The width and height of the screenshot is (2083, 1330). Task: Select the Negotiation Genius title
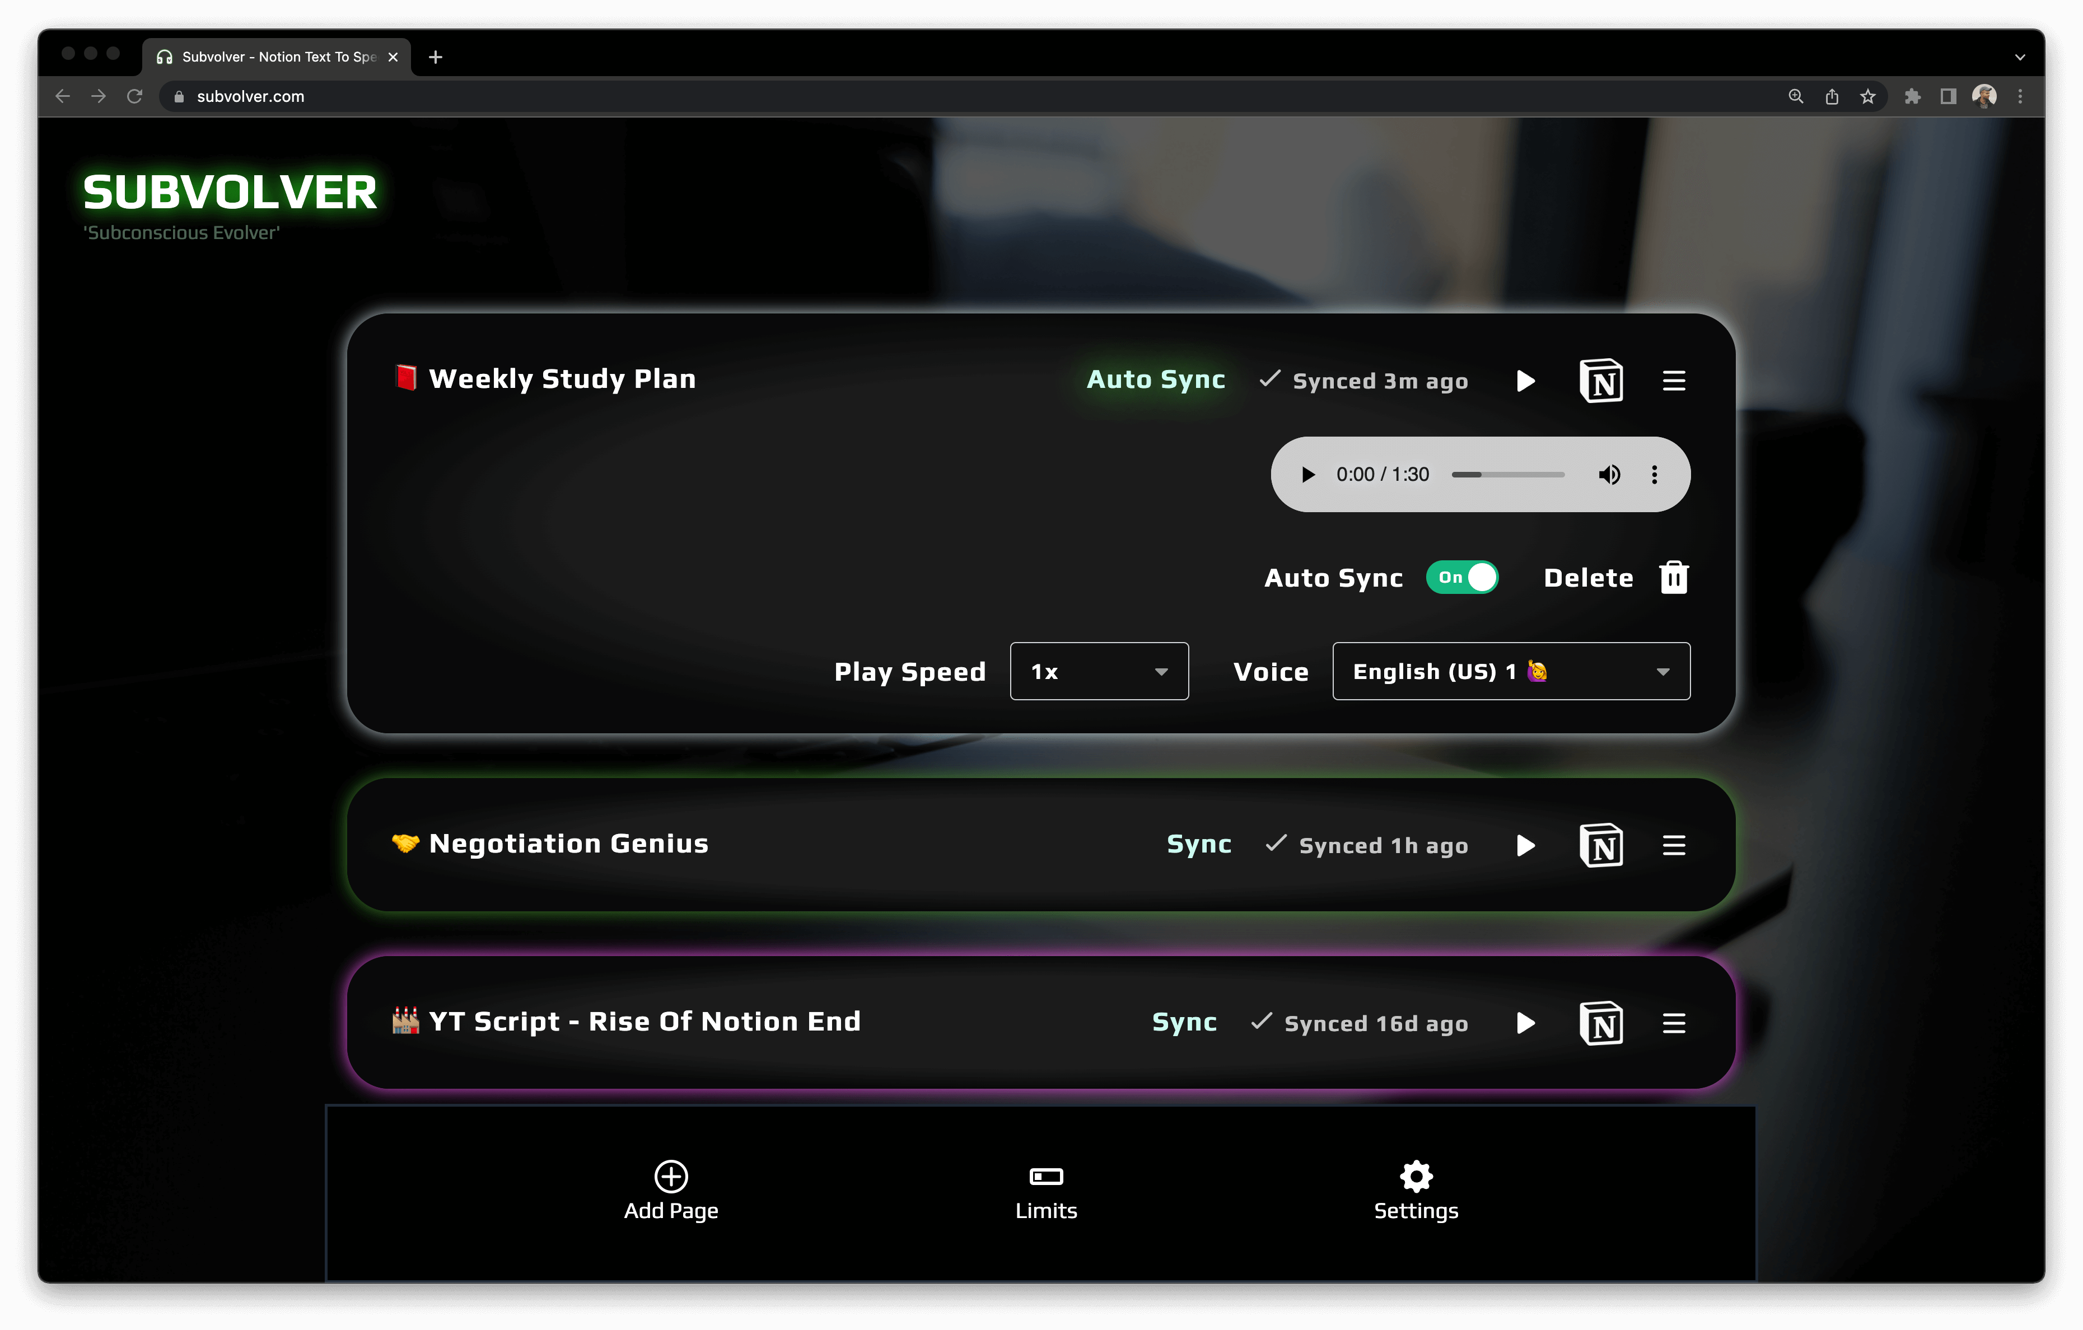tap(568, 843)
